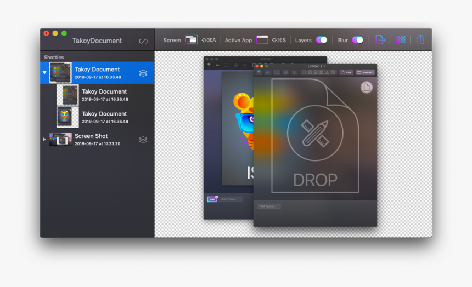This screenshot has width=472, height=287.
Task: Click the text Aa icon in Untitled 2 window
Action: tap(268, 72)
